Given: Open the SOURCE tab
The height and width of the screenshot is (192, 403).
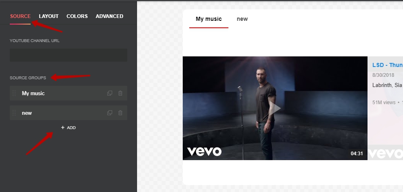Looking at the screenshot, I should tap(20, 16).
